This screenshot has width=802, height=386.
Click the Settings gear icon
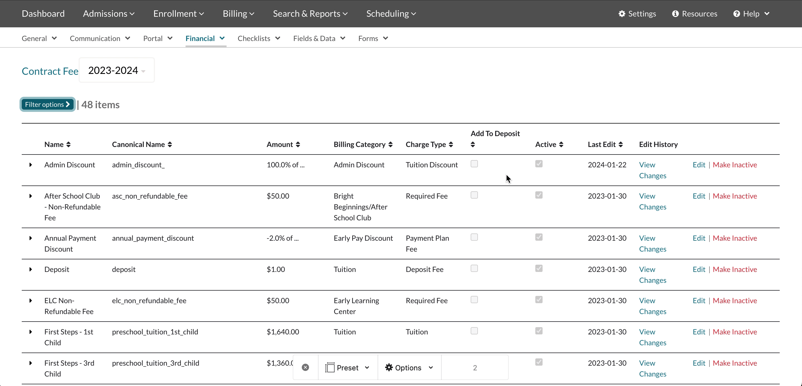tap(621, 14)
